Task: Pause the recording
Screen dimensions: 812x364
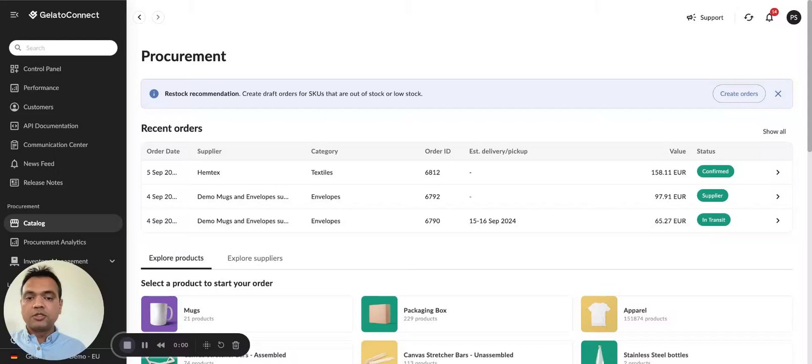Action: point(145,345)
